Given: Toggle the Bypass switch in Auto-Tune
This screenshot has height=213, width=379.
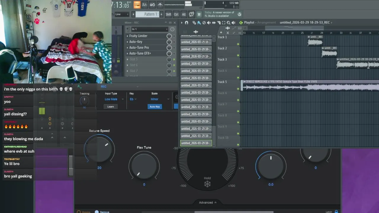Looking at the screenshot, I should pyautogui.click(x=79, y=212).
